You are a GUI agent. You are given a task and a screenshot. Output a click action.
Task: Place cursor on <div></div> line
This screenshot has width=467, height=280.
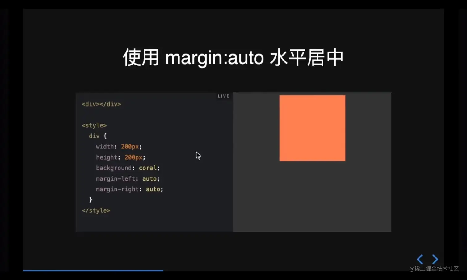[x=101, y=104]
